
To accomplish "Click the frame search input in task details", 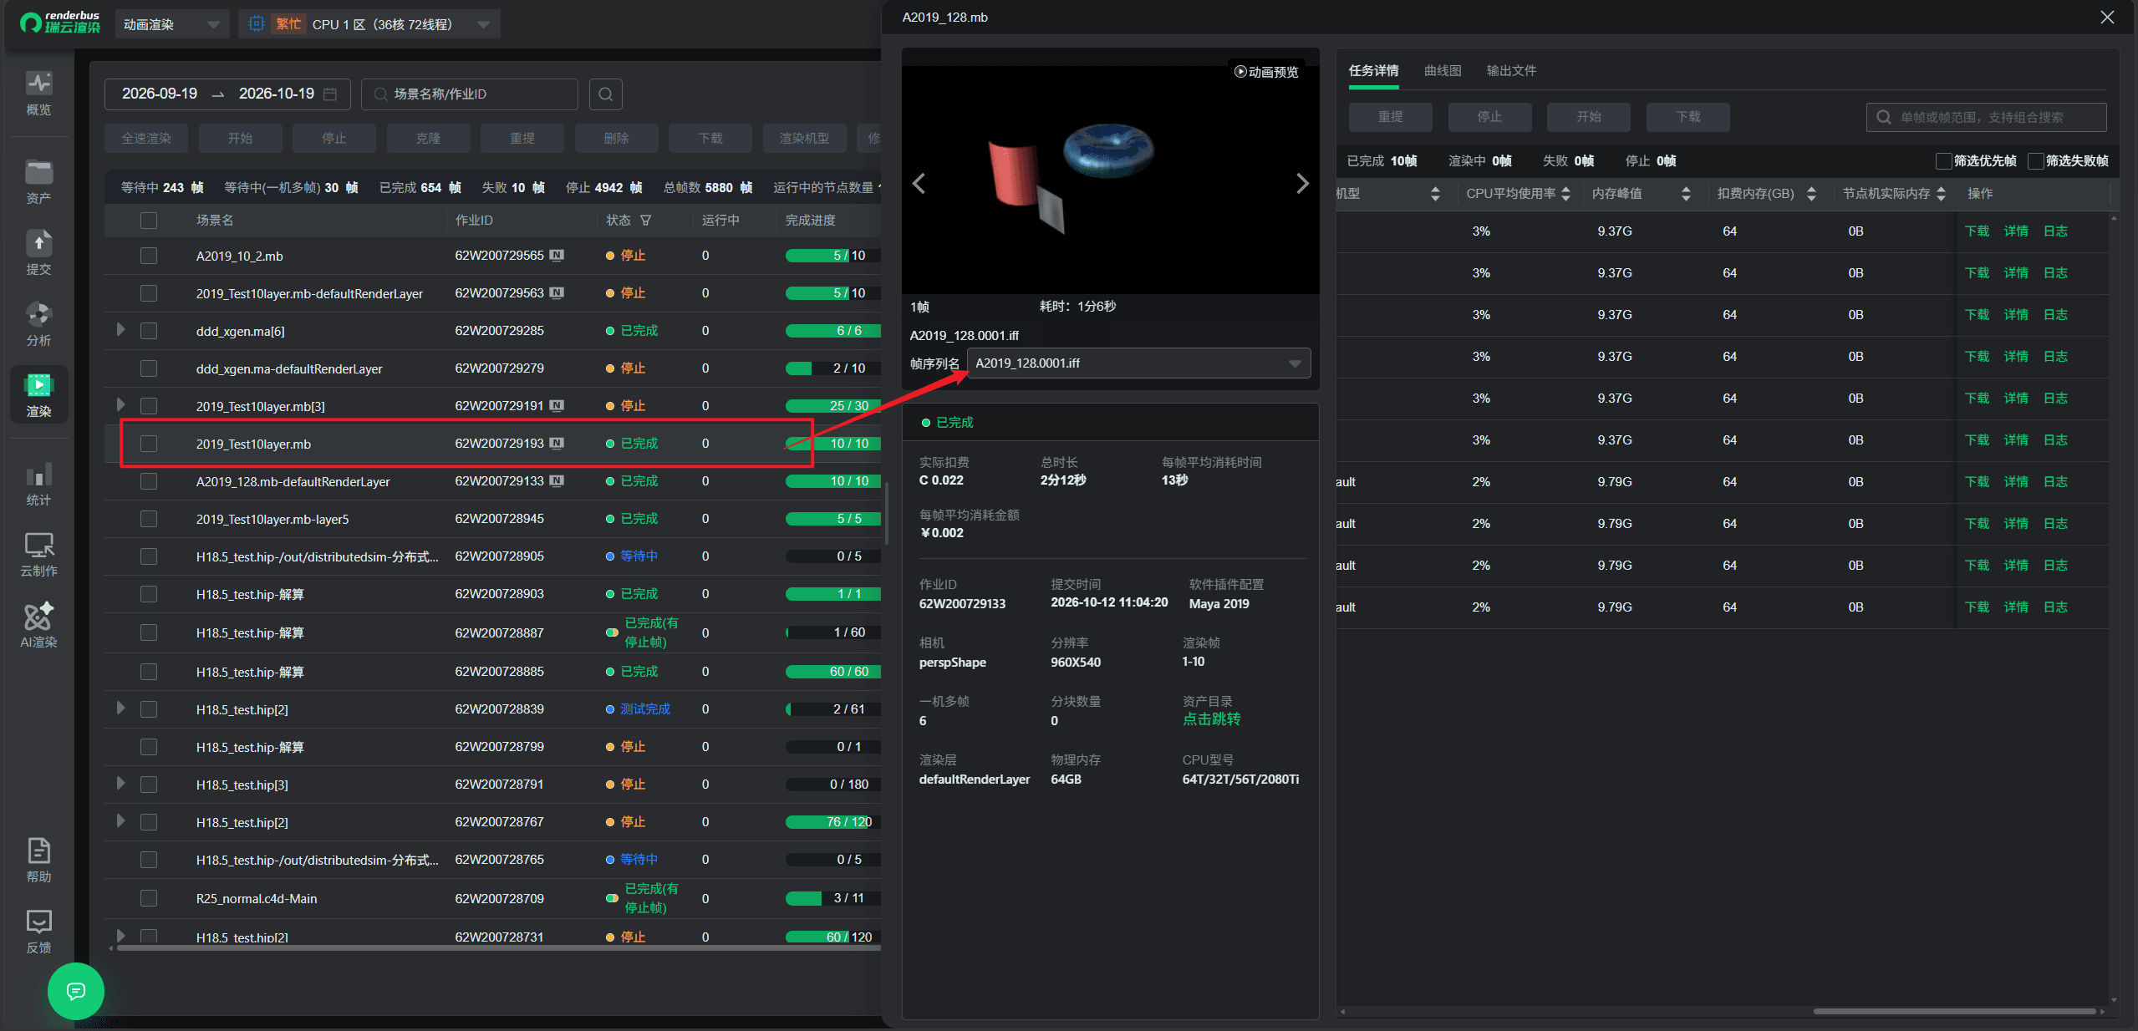I will tap(1986, 117).
